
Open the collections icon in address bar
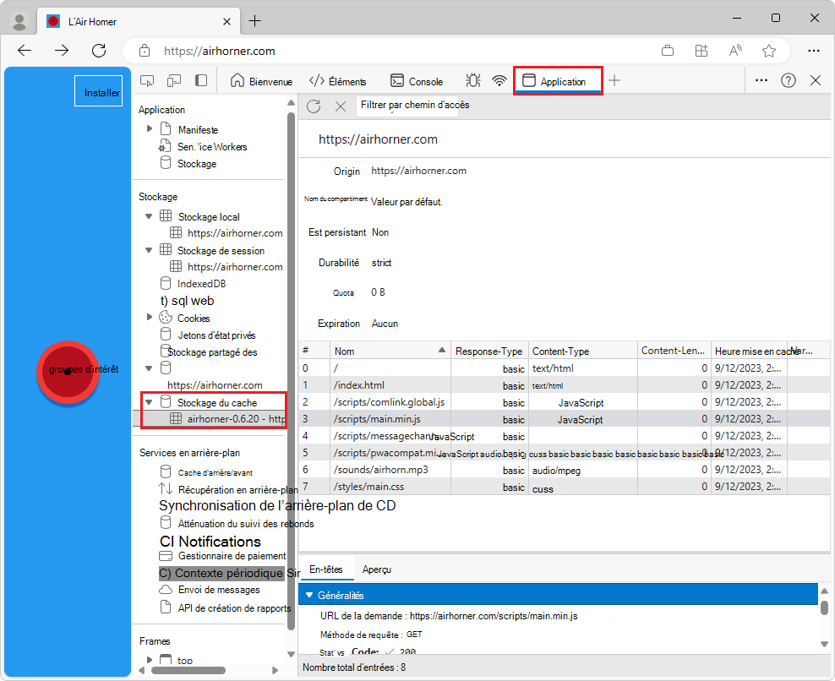coord(668,51)
